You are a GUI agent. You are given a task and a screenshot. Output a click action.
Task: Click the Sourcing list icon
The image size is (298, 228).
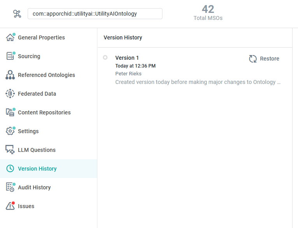coord(10,56)
